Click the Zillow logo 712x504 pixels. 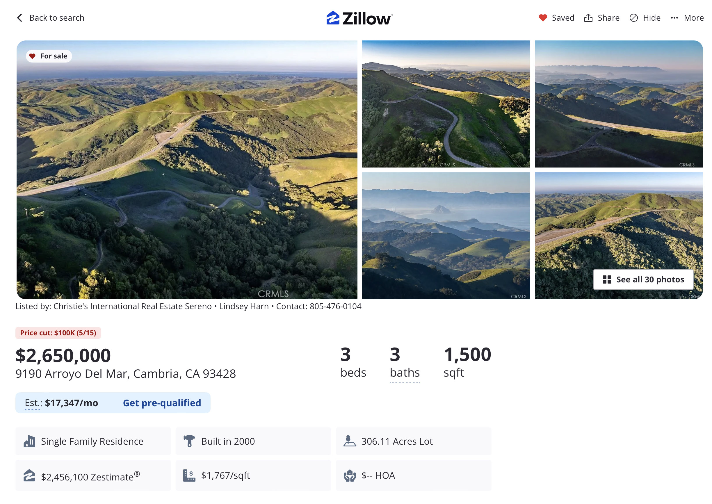[x=359, y=18]
